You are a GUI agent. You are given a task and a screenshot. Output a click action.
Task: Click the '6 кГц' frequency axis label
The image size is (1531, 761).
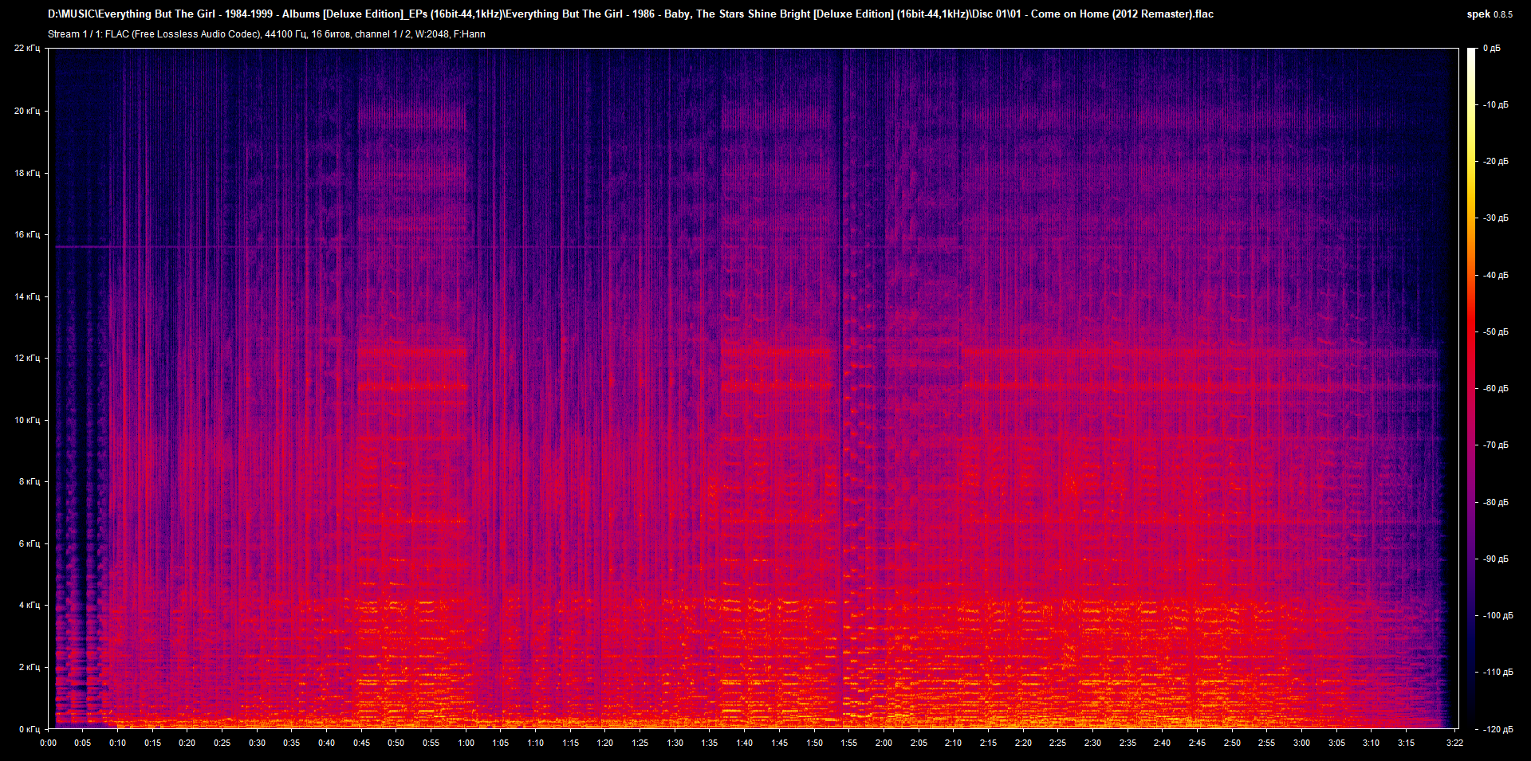30,543
